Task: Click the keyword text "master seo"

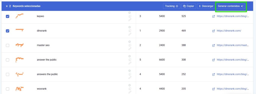Action: (43, 45)
